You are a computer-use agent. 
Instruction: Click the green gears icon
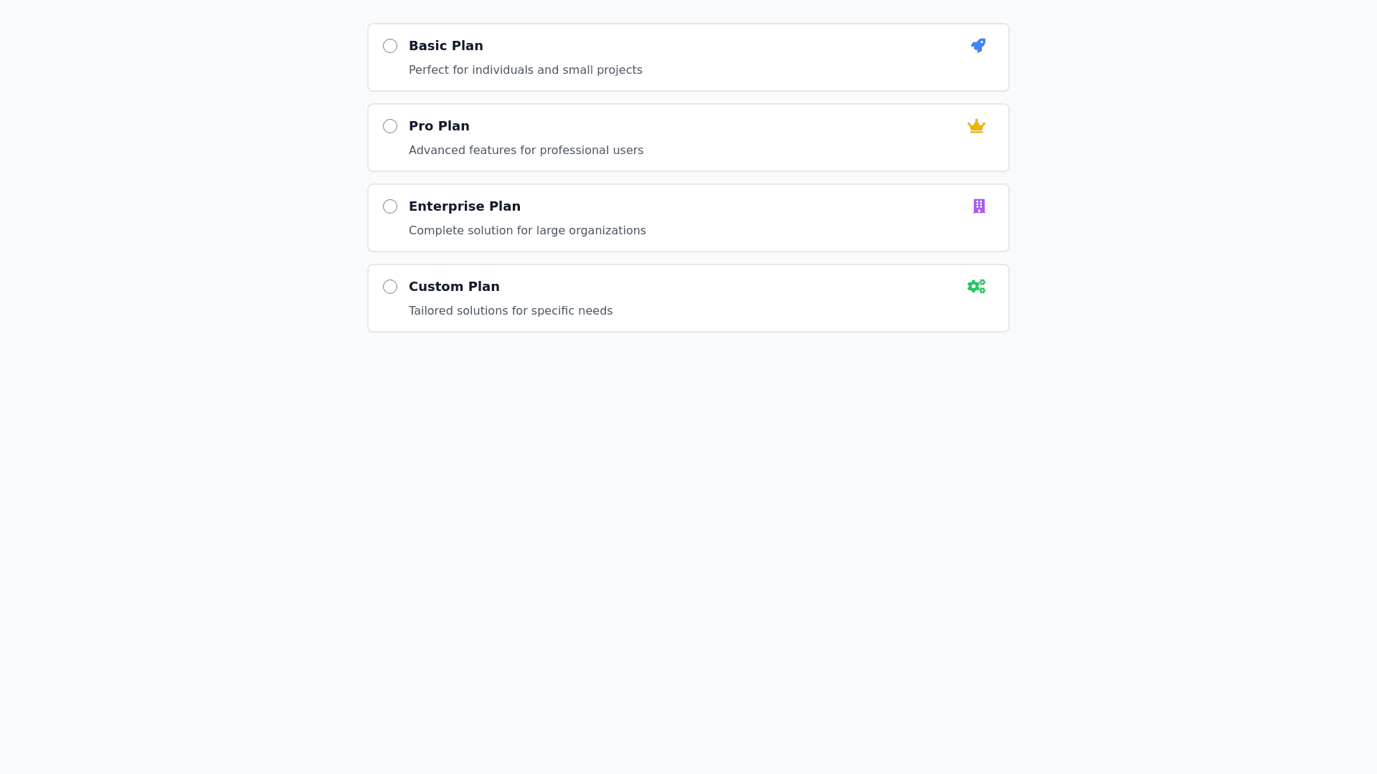[976, 287]
